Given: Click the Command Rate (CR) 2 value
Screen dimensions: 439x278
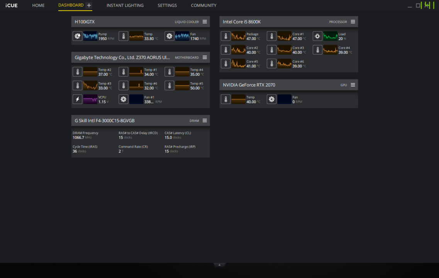Looking at the screenshot, I should point(120,151).
